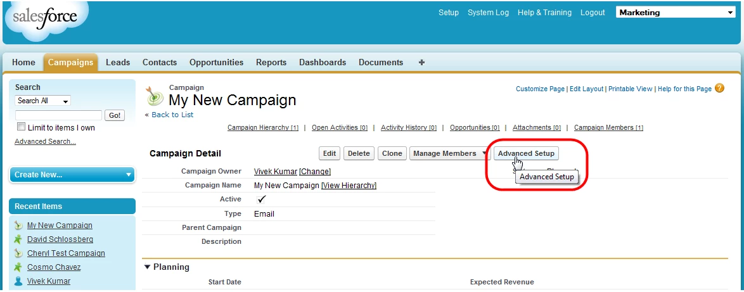Viewport: 744px width, 292px height.
Task: Open Manage Members dropdown button
Action: [449, 153]
